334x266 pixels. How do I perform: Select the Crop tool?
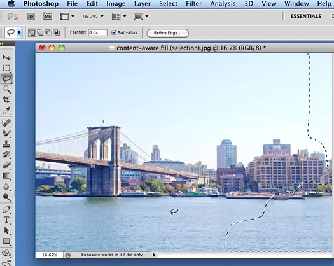tap(6, 100)
